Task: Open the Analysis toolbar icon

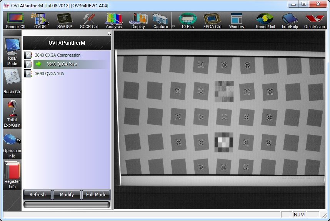Action: click(113, 21)
